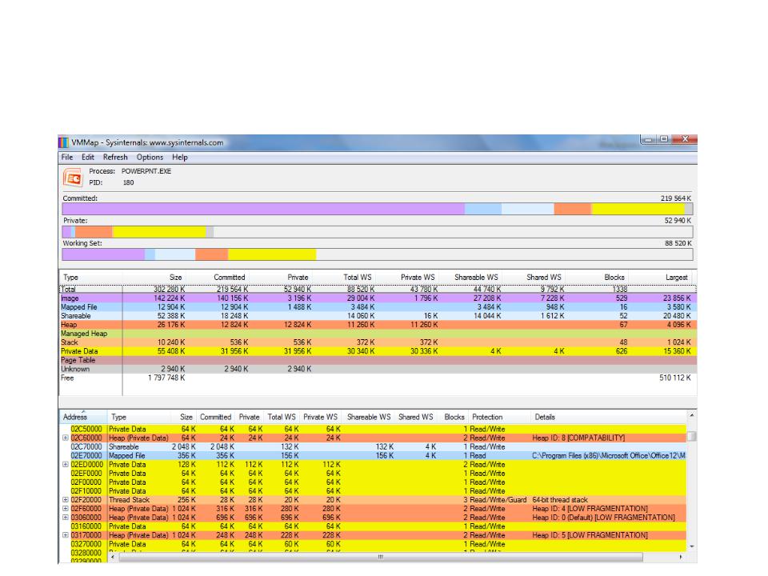
Task: Open the Edit menu
Action: [88, 158]
